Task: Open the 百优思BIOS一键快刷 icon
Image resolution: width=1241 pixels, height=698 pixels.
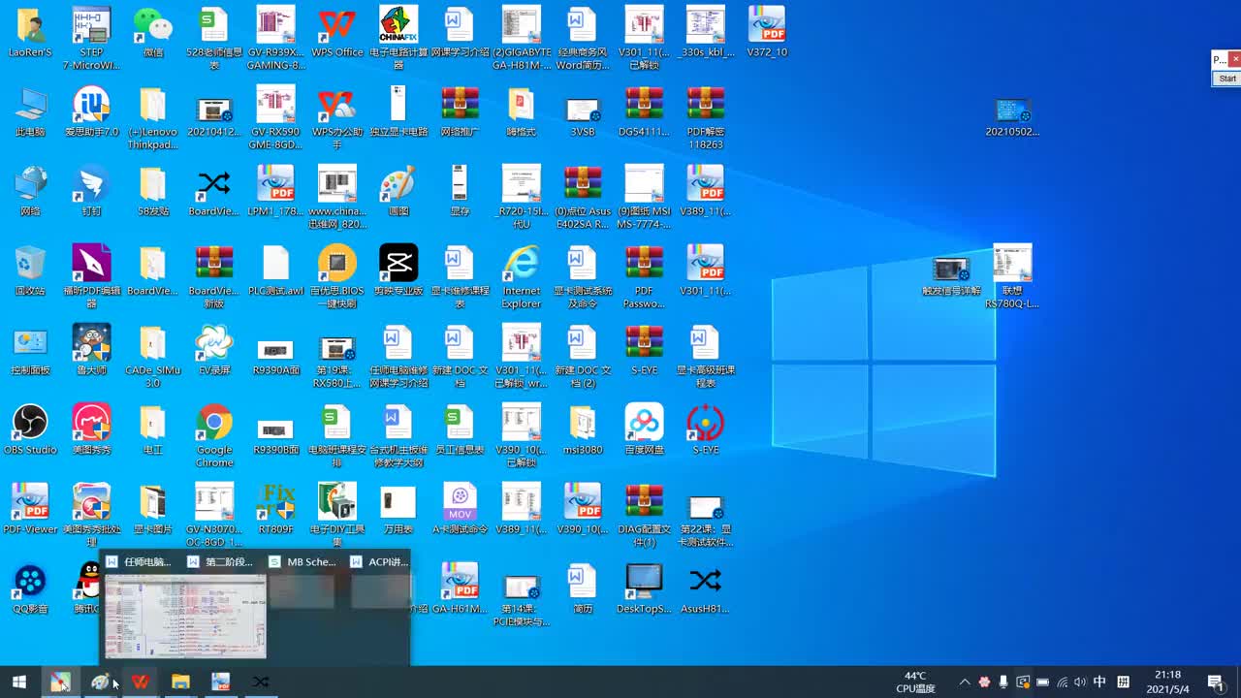Action: [x=336, y=277]
